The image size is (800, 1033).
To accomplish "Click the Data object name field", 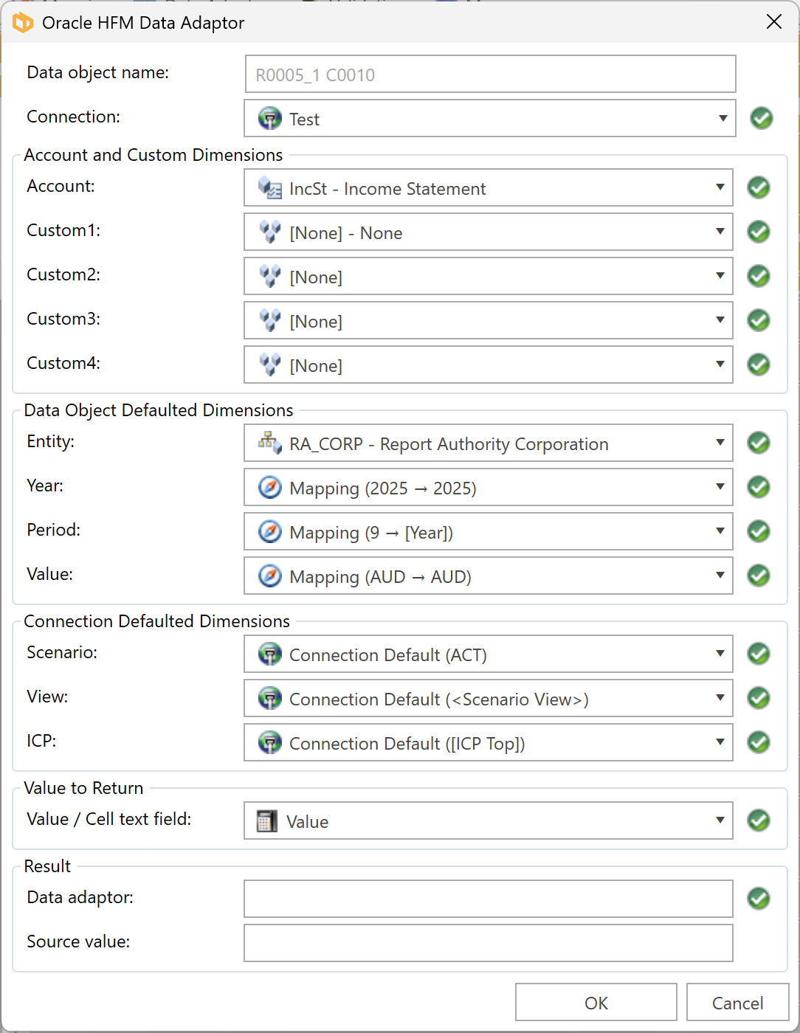I will 490,75.
